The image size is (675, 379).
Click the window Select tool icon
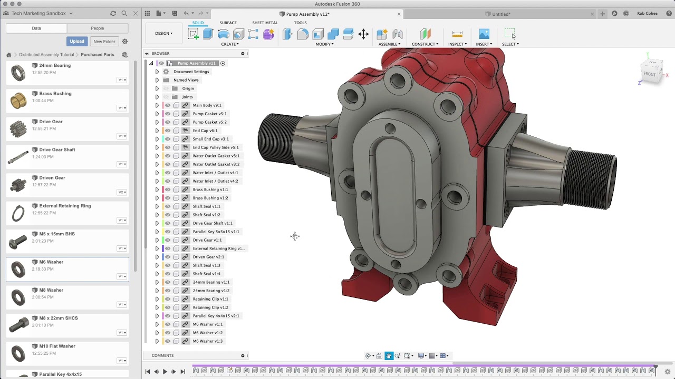(x=510, y=34)
